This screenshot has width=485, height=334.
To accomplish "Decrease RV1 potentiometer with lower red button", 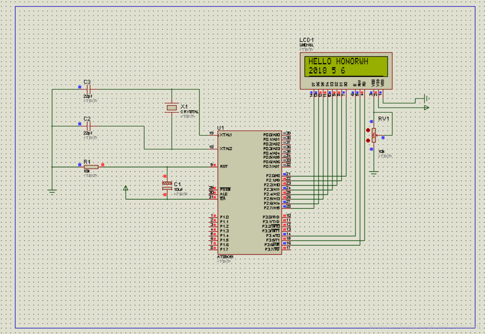I will 368,140.
